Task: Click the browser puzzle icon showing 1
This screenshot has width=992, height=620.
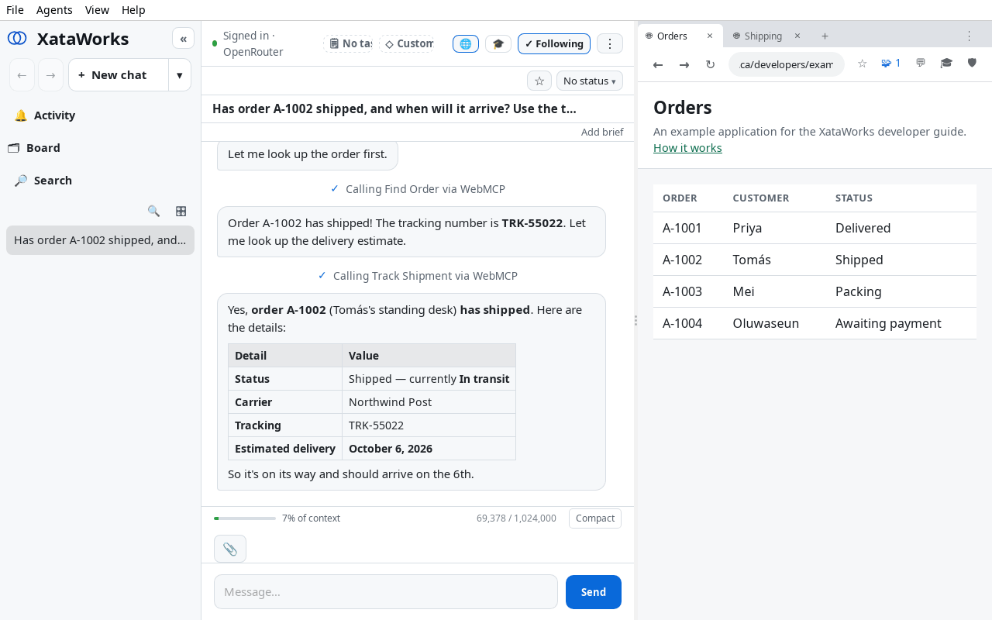Action: coord(891,64)
